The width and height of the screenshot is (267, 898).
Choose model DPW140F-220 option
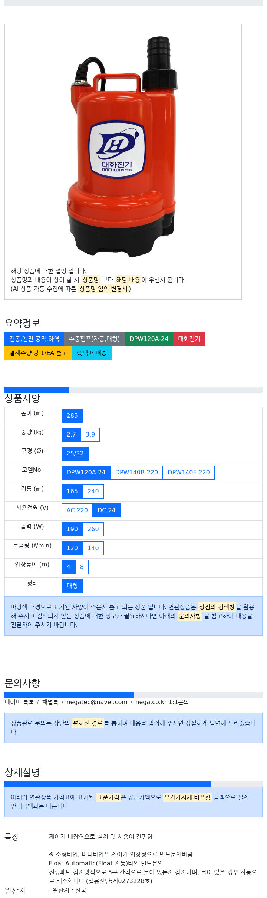pos(189,473)
